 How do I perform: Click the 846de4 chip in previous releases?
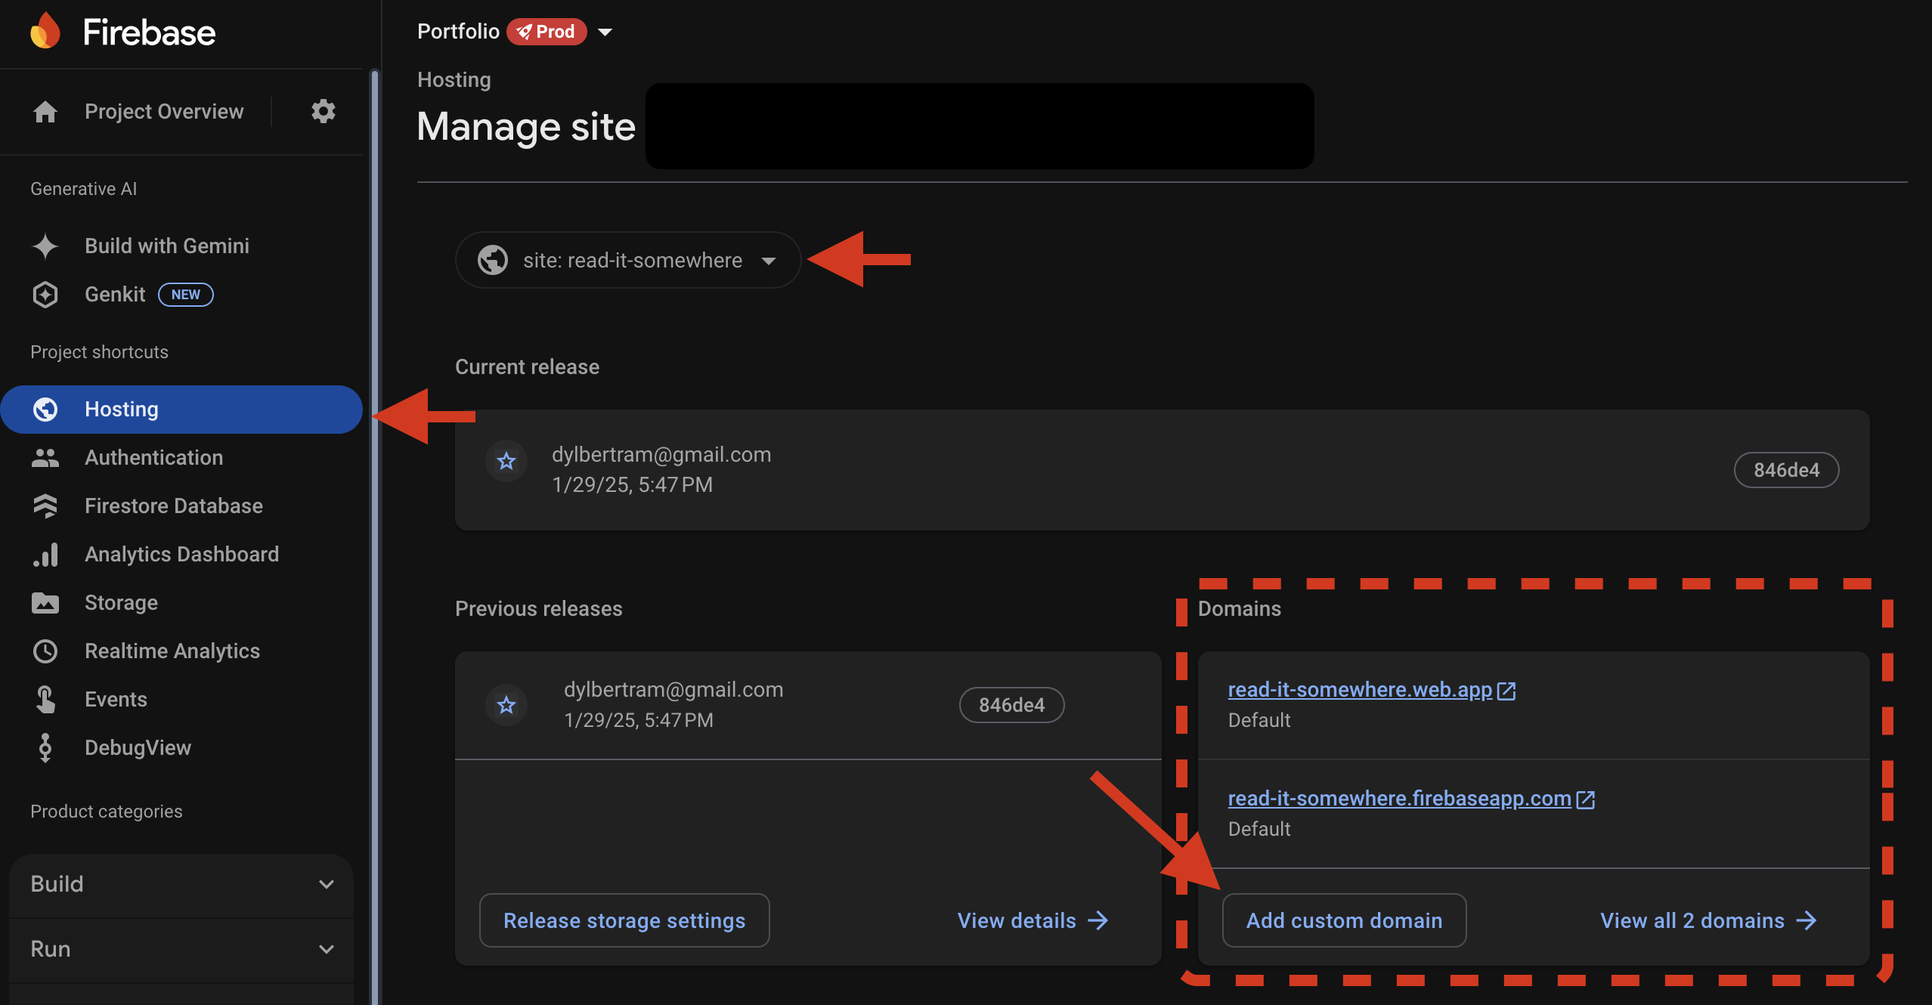click(1011, 704)
